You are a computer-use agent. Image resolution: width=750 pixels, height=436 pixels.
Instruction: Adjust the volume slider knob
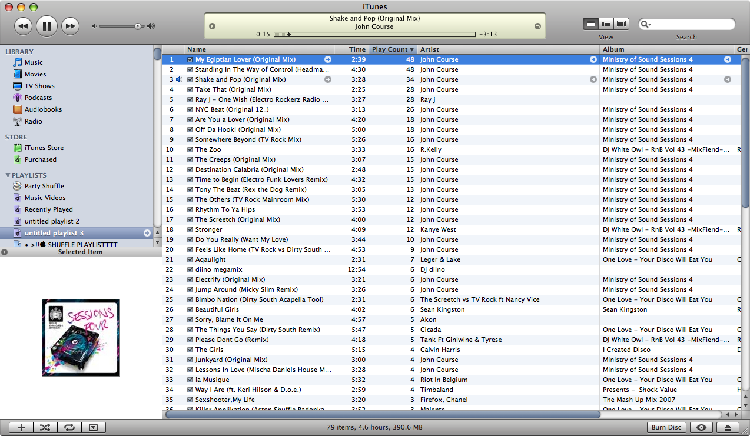(x=138, y=26)
